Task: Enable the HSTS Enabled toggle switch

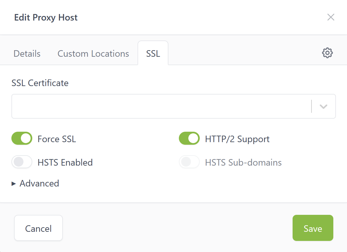Action: 22,162
